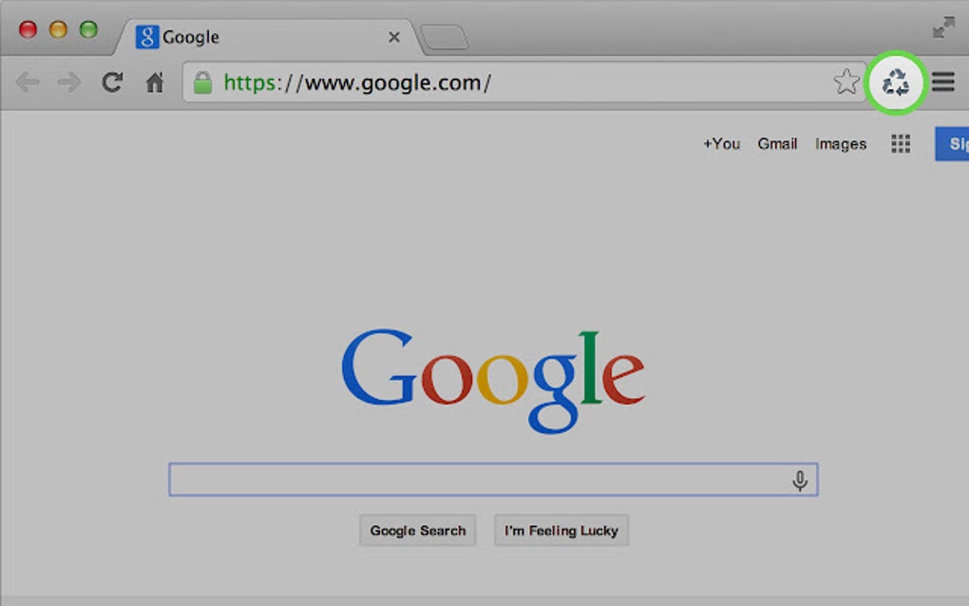Click the I'm Feeling Lucky button

(x=561, y=531)
